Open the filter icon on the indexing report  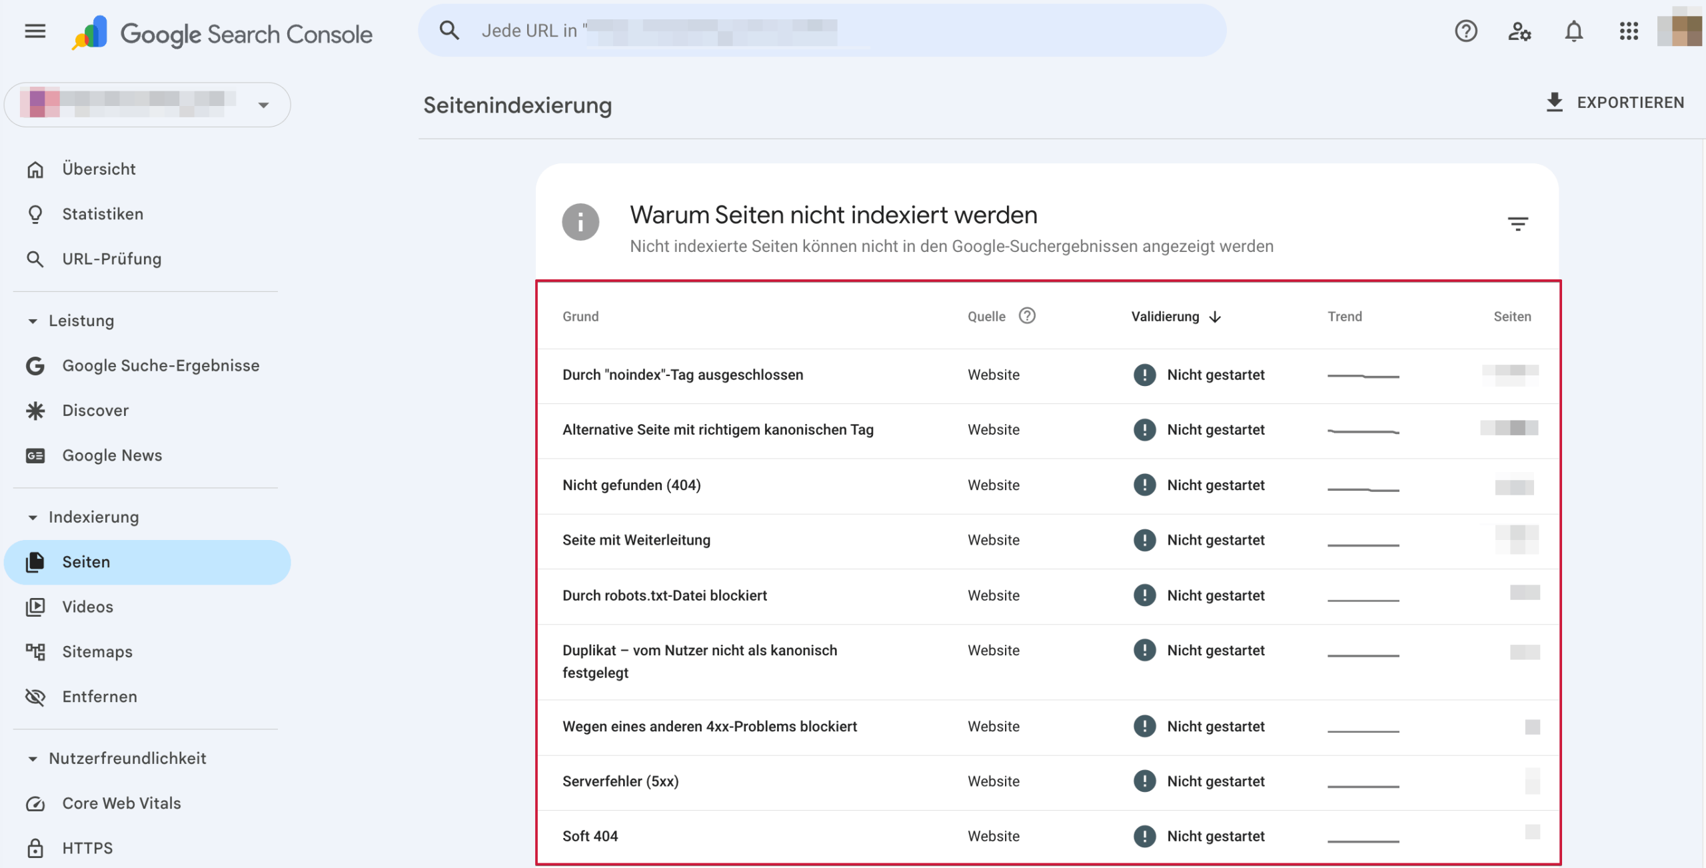click(1519, 223)
